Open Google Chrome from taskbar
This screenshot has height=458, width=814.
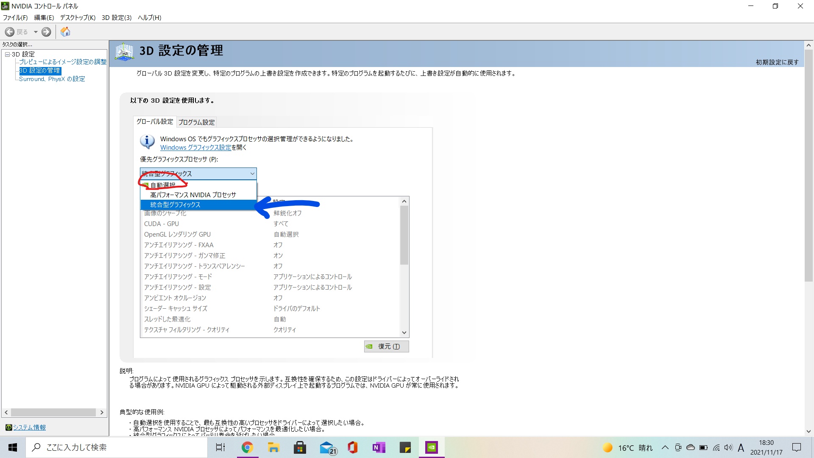(x=247, y=447)
